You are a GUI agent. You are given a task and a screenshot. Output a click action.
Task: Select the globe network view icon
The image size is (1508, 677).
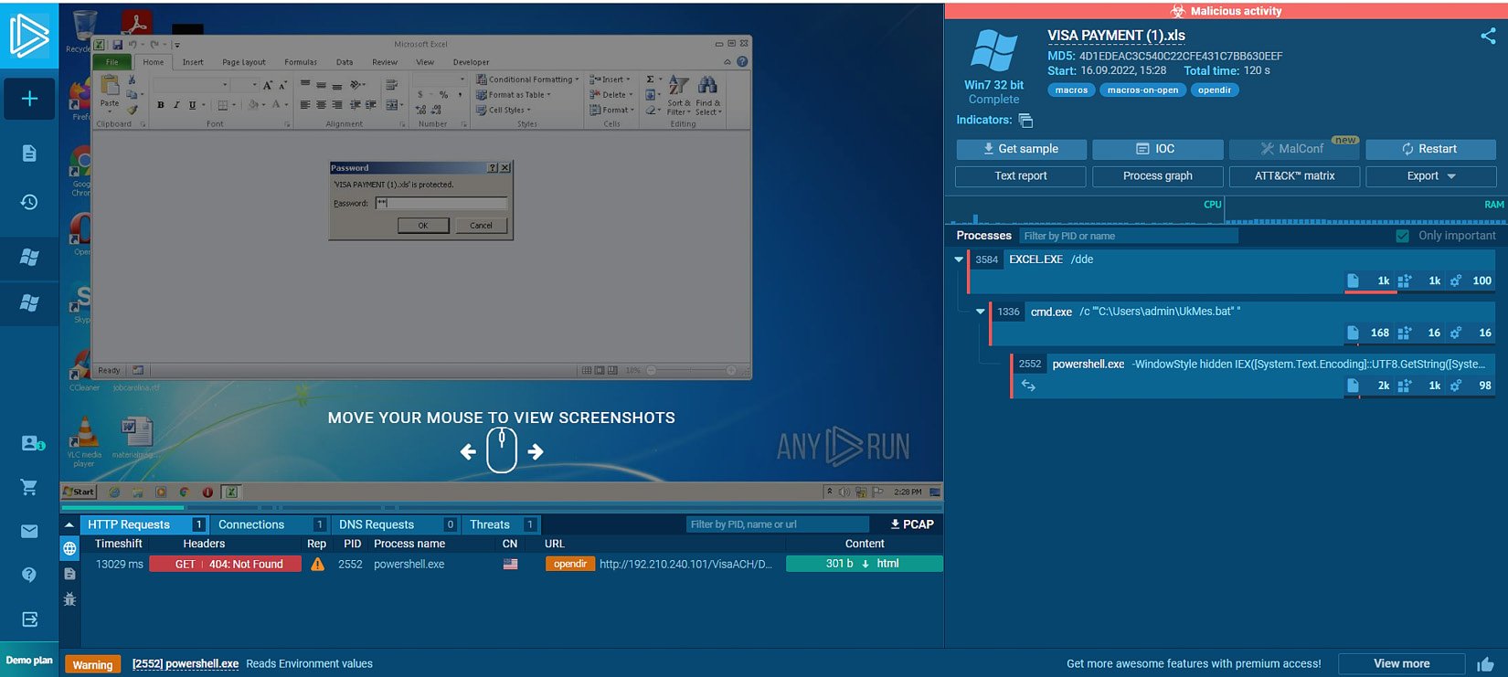tap(69, 548)
